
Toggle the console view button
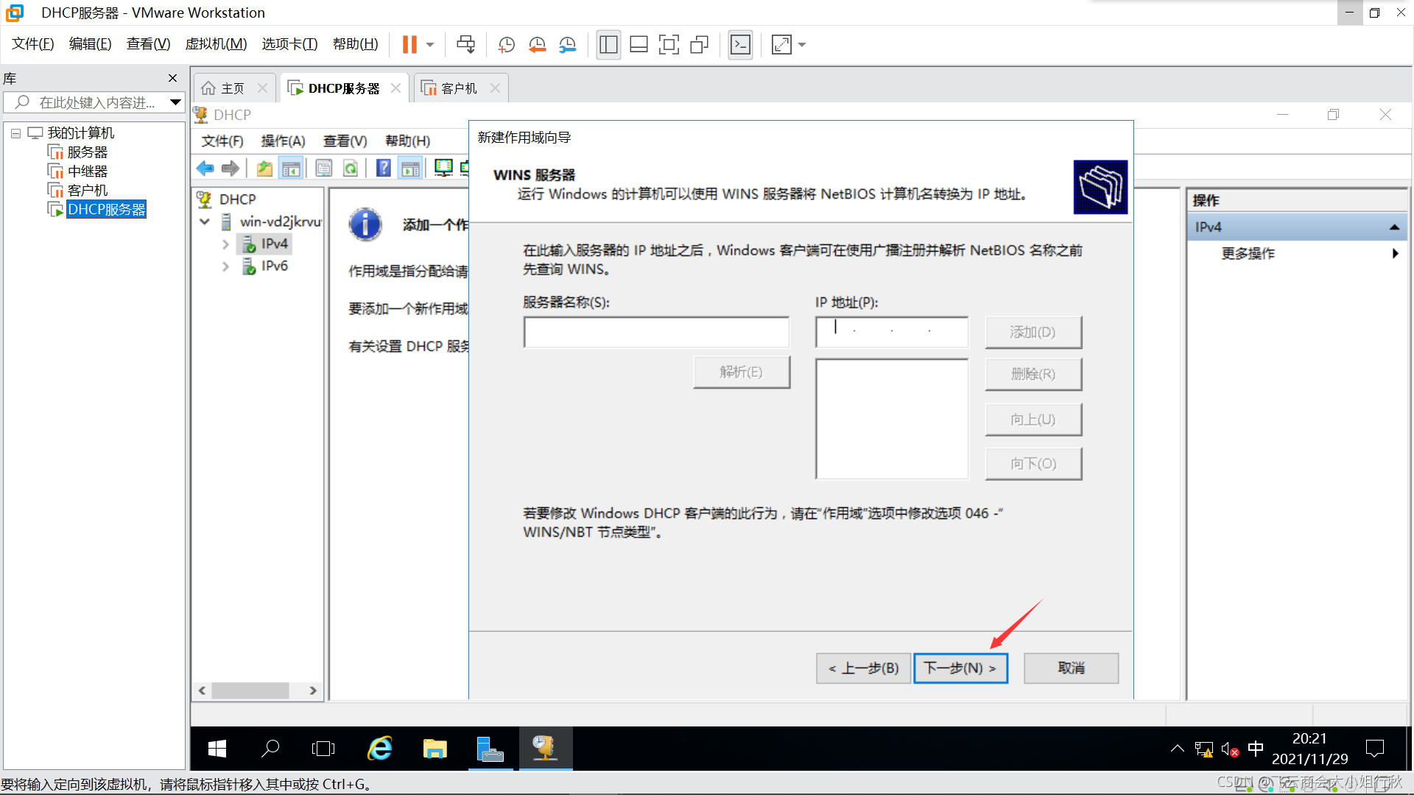[x=740, y=45]
